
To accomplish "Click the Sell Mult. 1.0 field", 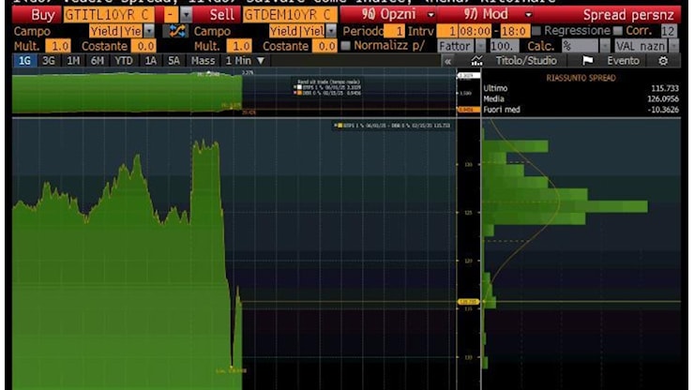I will point(239,46).
